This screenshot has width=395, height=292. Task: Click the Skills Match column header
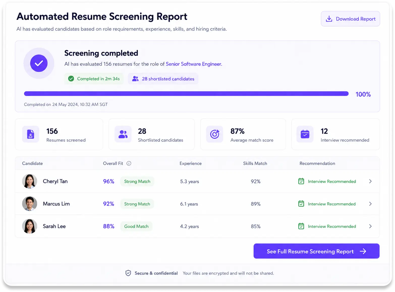click(255, 163)
